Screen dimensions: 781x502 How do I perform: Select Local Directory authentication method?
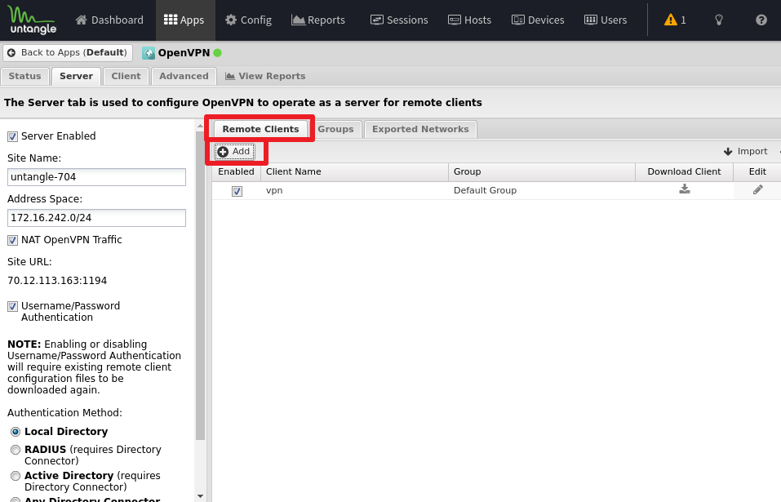16,432
